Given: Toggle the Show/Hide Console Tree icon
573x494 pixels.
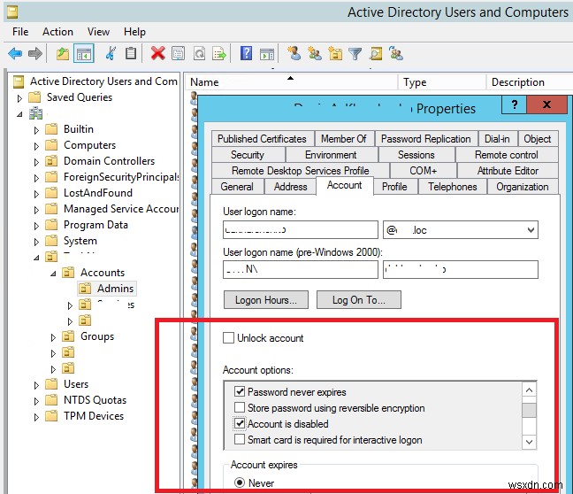Looking at the screenshot, I should 84,54.
